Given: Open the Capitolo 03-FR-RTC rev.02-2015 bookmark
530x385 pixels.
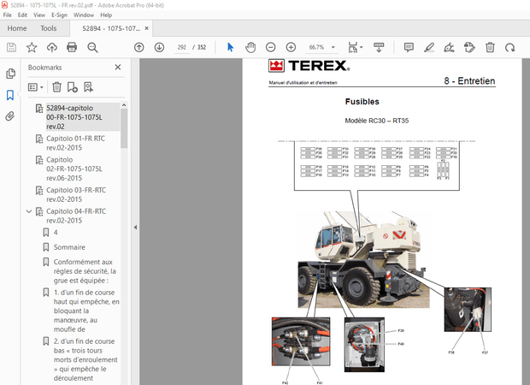Looking at the screenshot, I should tap(75, 193).
